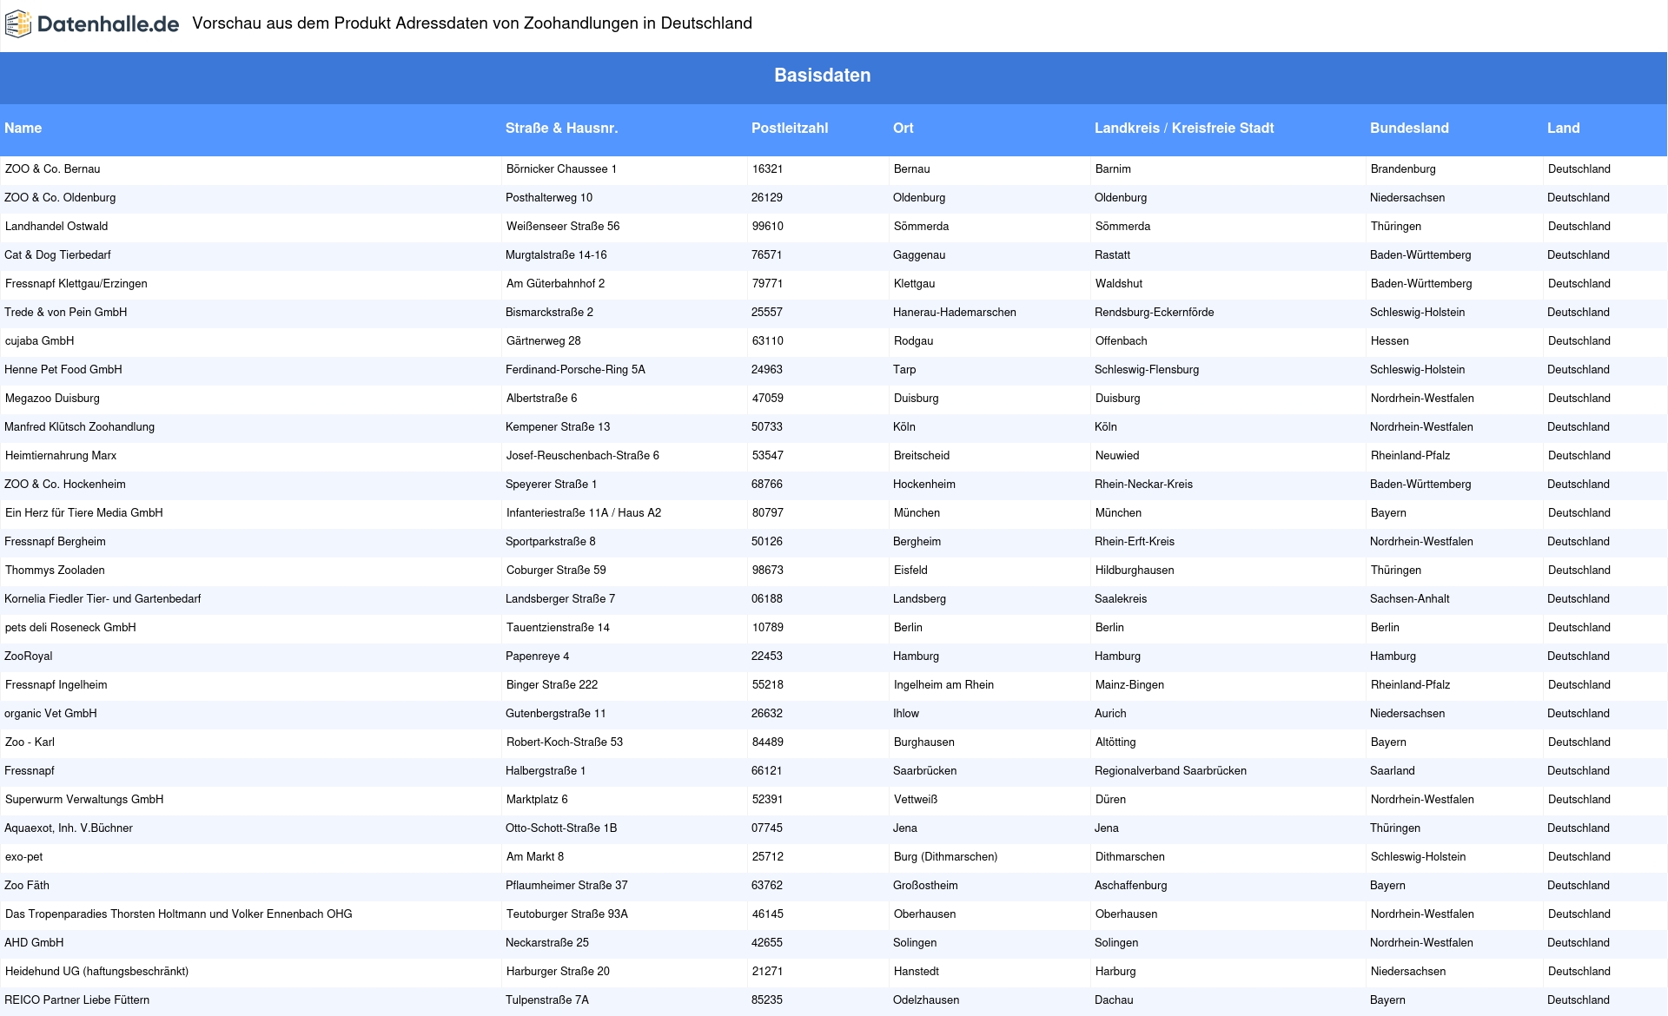Screen dimensions: 1668x1016
Task: Click Sachsen-Anhalt state cell
Action: click(1410, 599)
